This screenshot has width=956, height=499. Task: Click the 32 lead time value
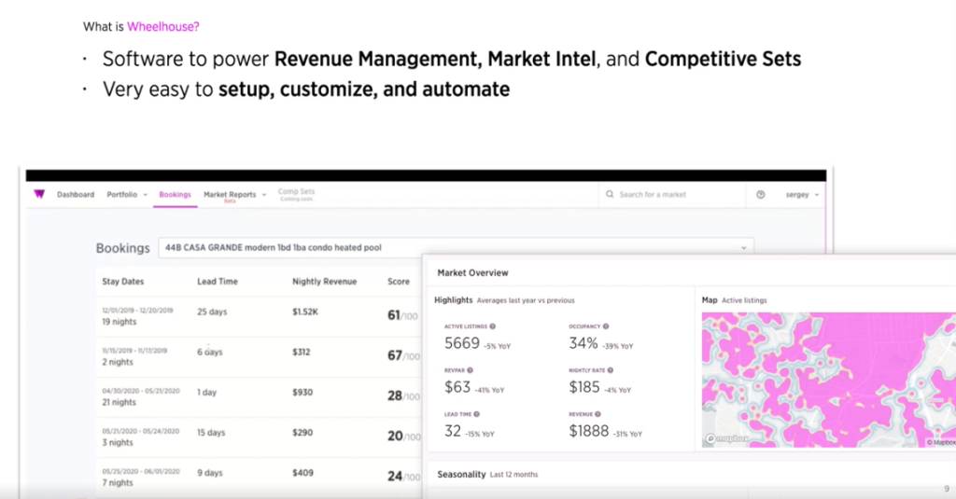point(453,431)
